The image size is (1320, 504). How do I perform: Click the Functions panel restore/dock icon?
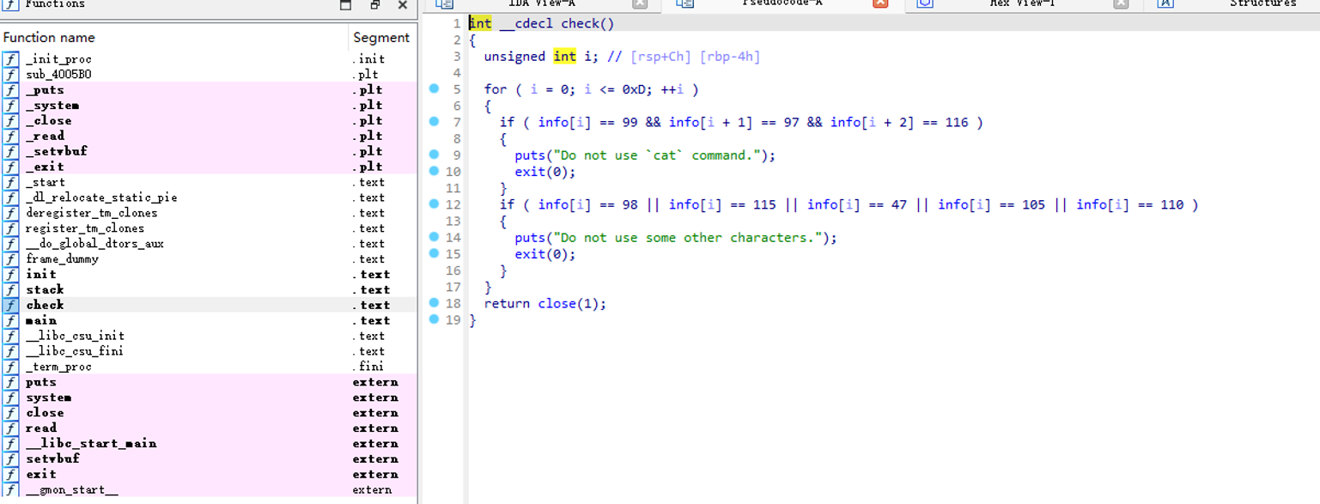[x=375, y=4]
